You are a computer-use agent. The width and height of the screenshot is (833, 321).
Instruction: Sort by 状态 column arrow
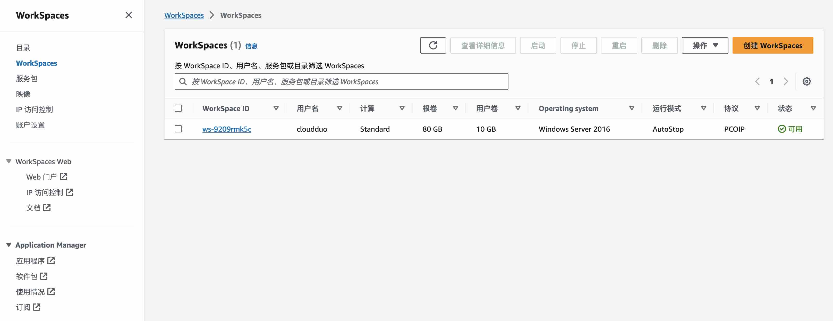click(813, 108)
